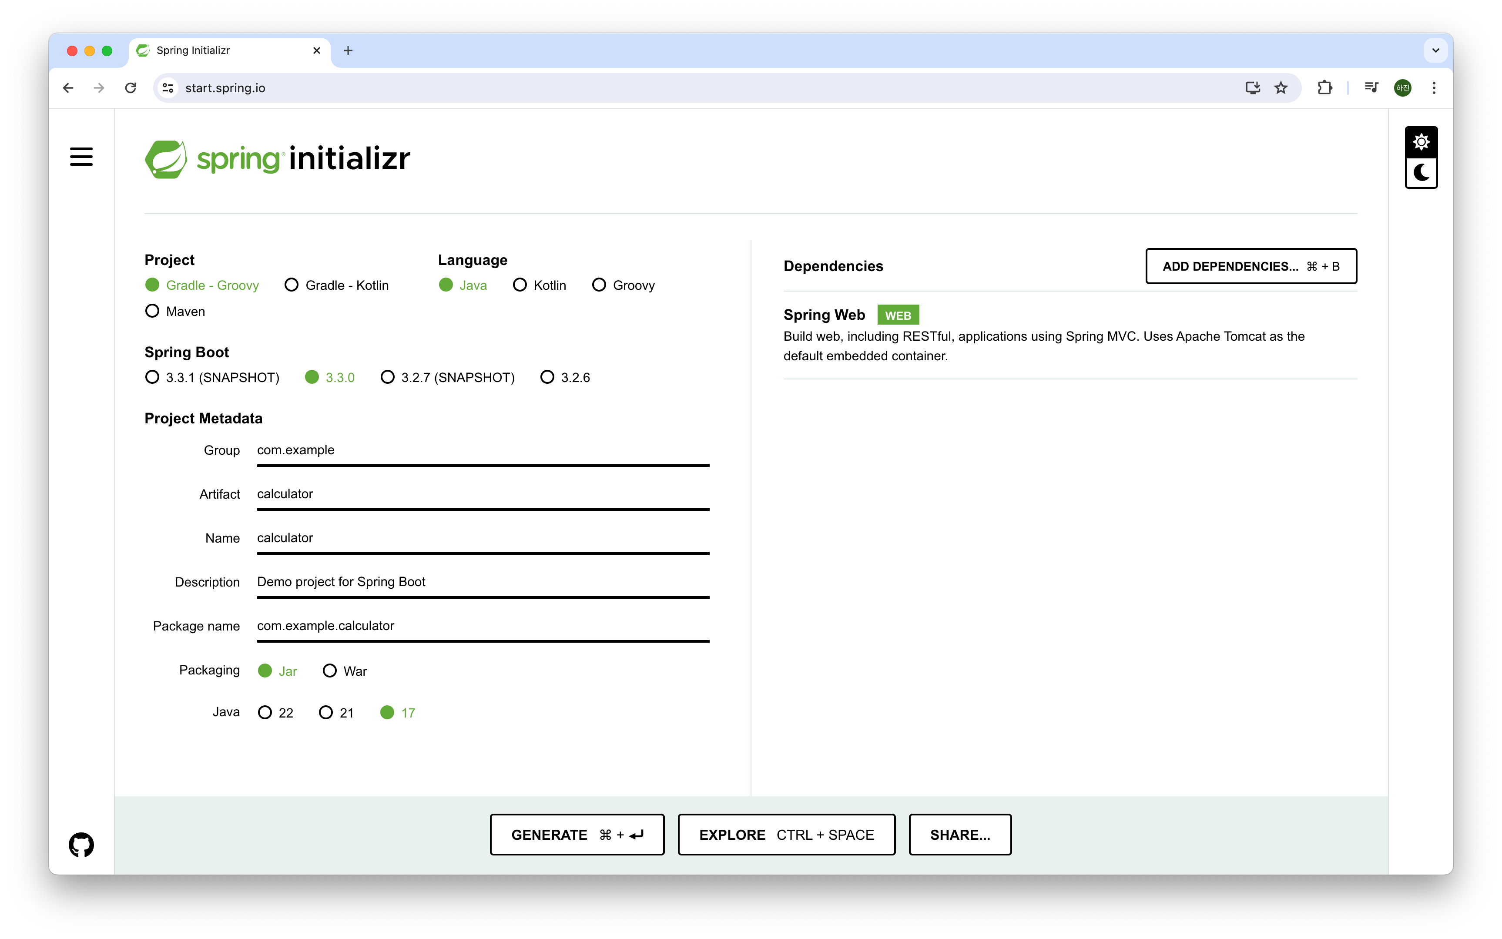Click the Explore button
The height and width of the screenshot is (939, 1502).
tap(786, 835)
